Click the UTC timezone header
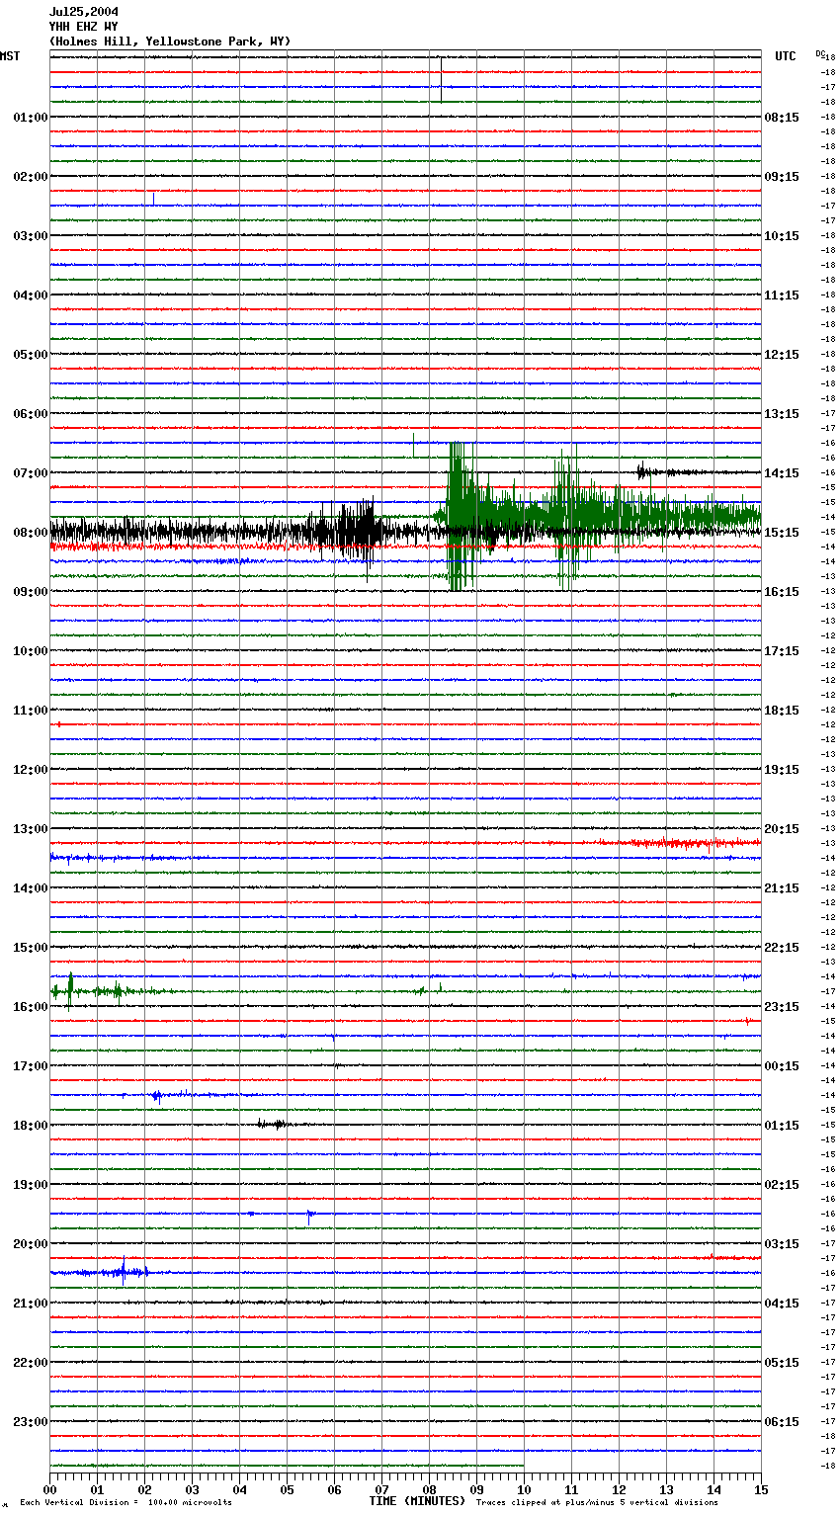Image resolution: width=840 pixels, height=1516 pixels. (786, 56)
